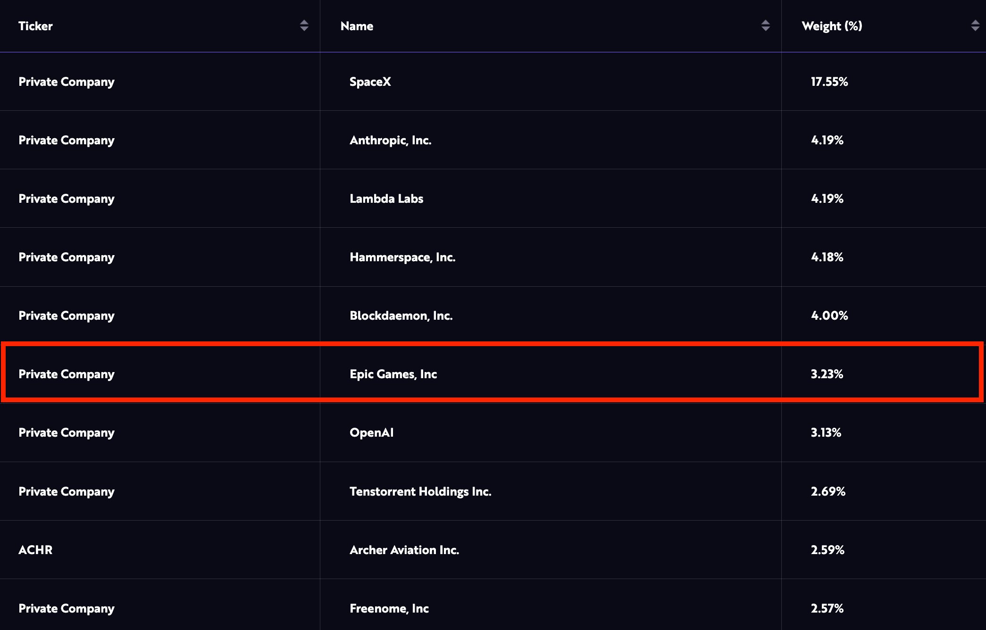Click the 17.55% weight value
The image size is (986, 630).
click(829, 82)
